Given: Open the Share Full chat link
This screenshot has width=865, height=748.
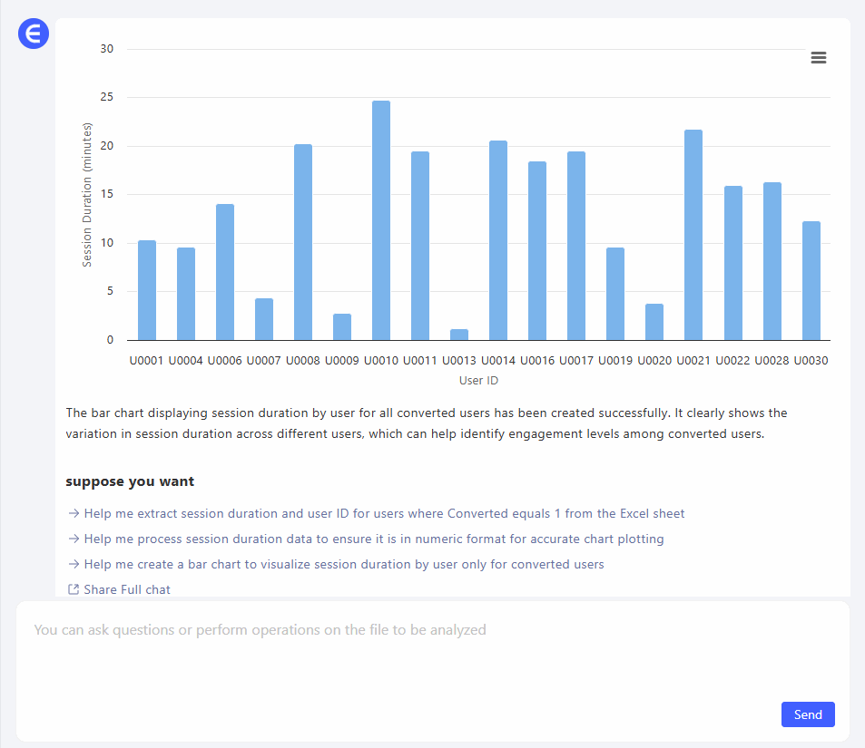Looking at the screenshot, I should [126, 589].
